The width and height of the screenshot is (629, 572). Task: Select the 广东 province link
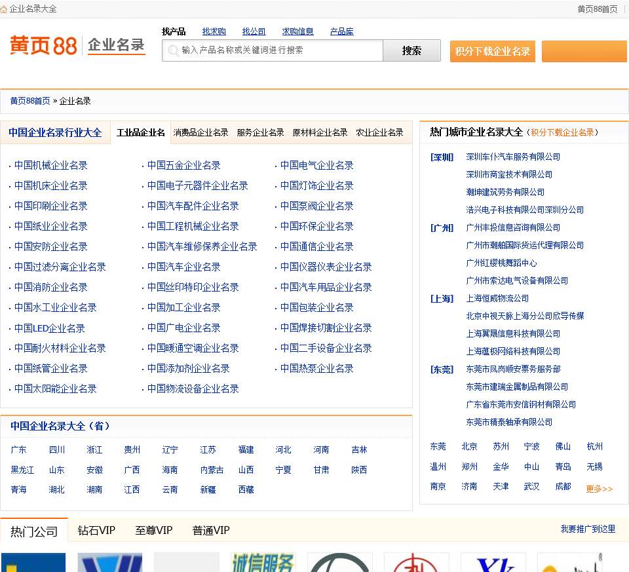19,449
